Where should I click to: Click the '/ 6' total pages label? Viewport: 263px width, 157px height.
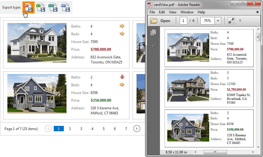[192, 21]
